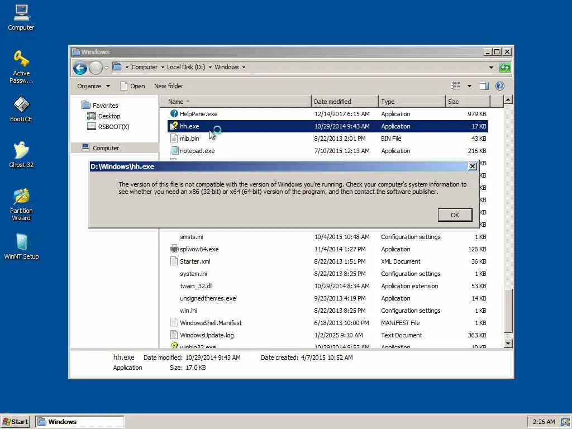Click the splwow64.exe printer icon
The image size is (572, 429).
174,249
